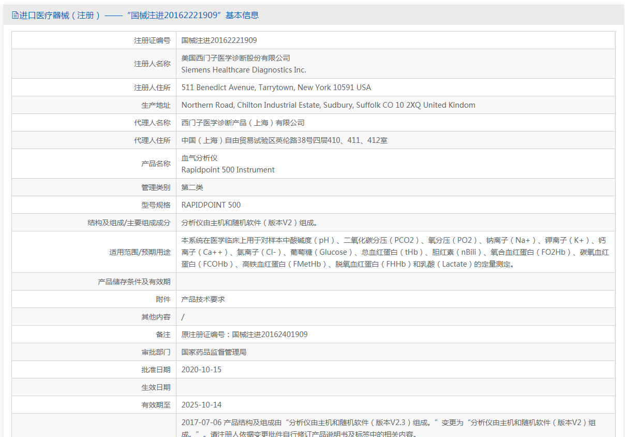625x437 pixels.
Task: Click the agent address in 中国（上海）自由贸易试验区
Action: pos(284,140)
